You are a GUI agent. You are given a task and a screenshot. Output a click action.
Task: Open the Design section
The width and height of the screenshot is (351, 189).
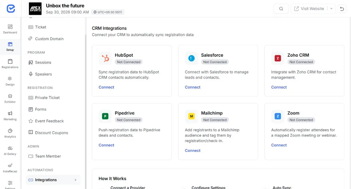pyautogui.click(x=10, y=81)
